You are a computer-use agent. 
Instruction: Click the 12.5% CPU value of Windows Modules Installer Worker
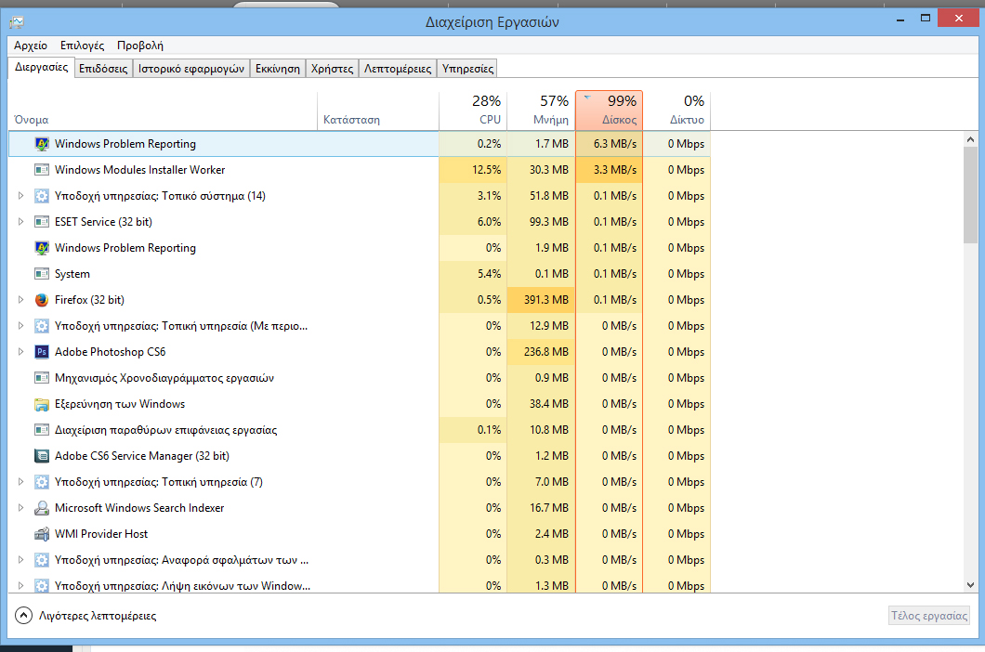pyautogui.click(x=473, y=170)
